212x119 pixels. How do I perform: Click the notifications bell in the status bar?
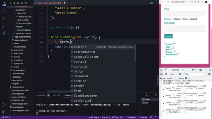coord(155,117)
